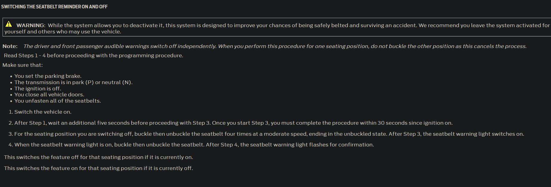Screen dimensions: 551x187
Task: Click the 'close all vehicle doors' bullet
Action: (x=49, y=95)
